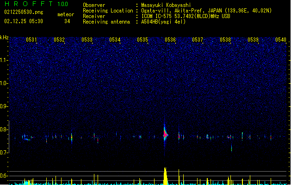Click the 0539 time marker

pos(253,40)
